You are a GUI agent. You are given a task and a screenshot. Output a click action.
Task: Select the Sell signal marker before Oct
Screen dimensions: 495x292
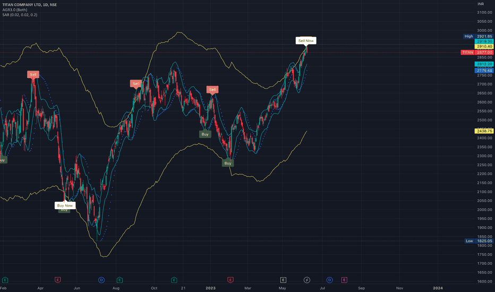[x=136, y=84]
